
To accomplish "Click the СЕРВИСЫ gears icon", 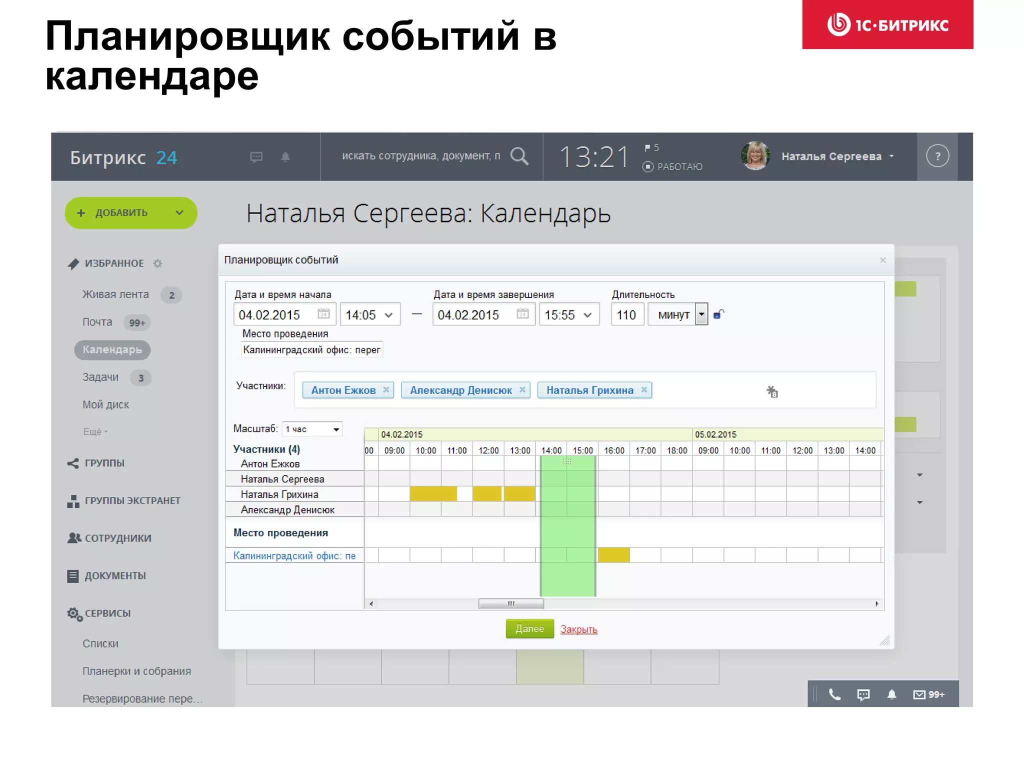I will 74,614.
